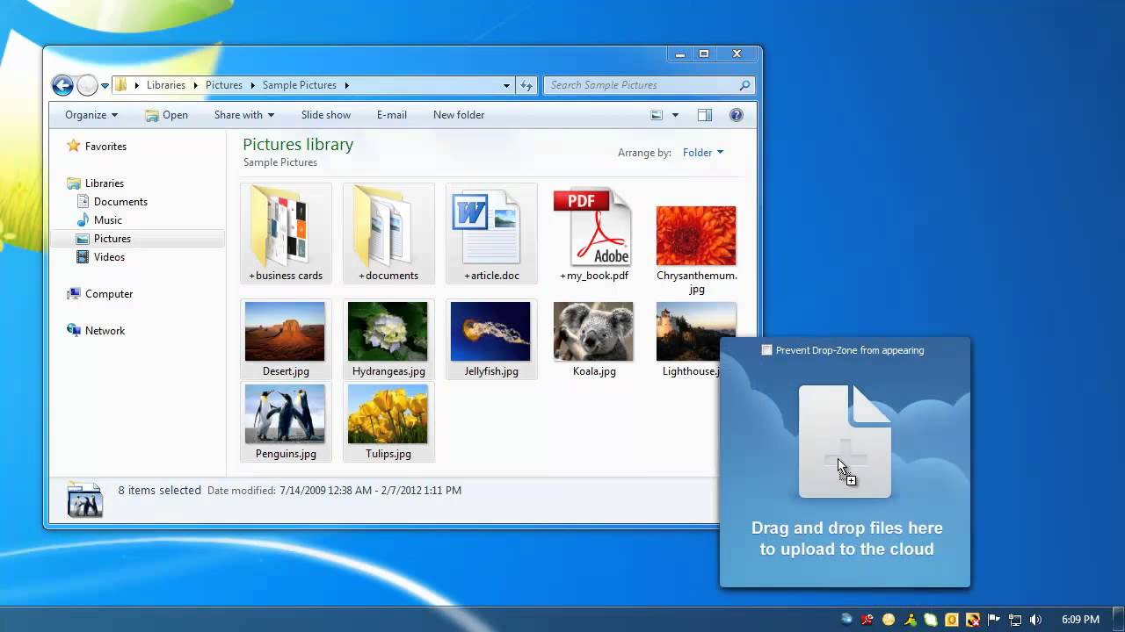Open Action Center flag icon
This screenshot has height=632, width=1125.
pos(994,619)
